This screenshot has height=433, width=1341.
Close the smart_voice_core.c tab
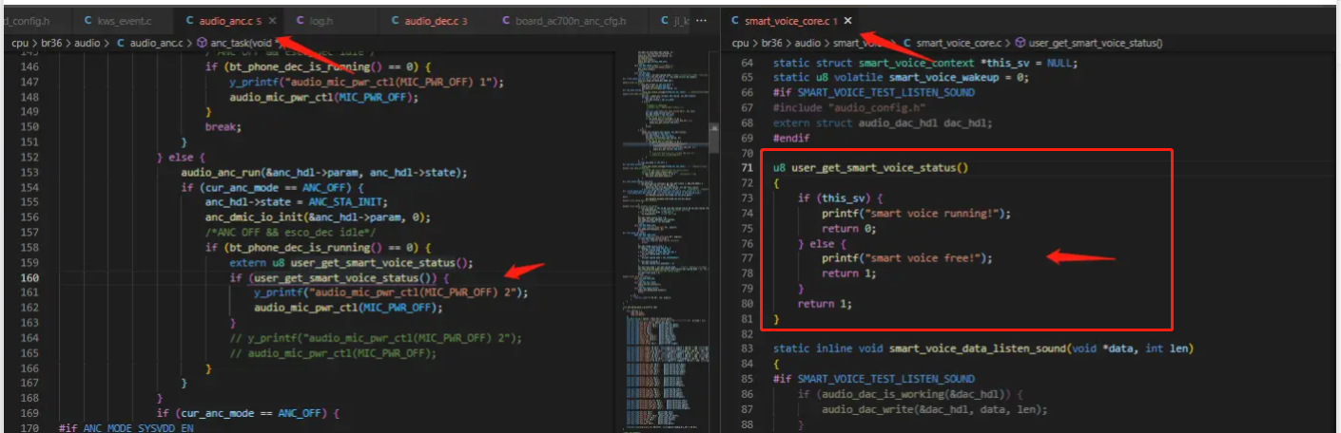847,20
